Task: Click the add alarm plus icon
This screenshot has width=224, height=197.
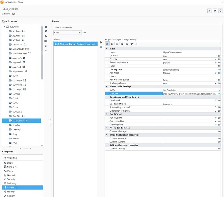Action: click(x=101, y=42)
